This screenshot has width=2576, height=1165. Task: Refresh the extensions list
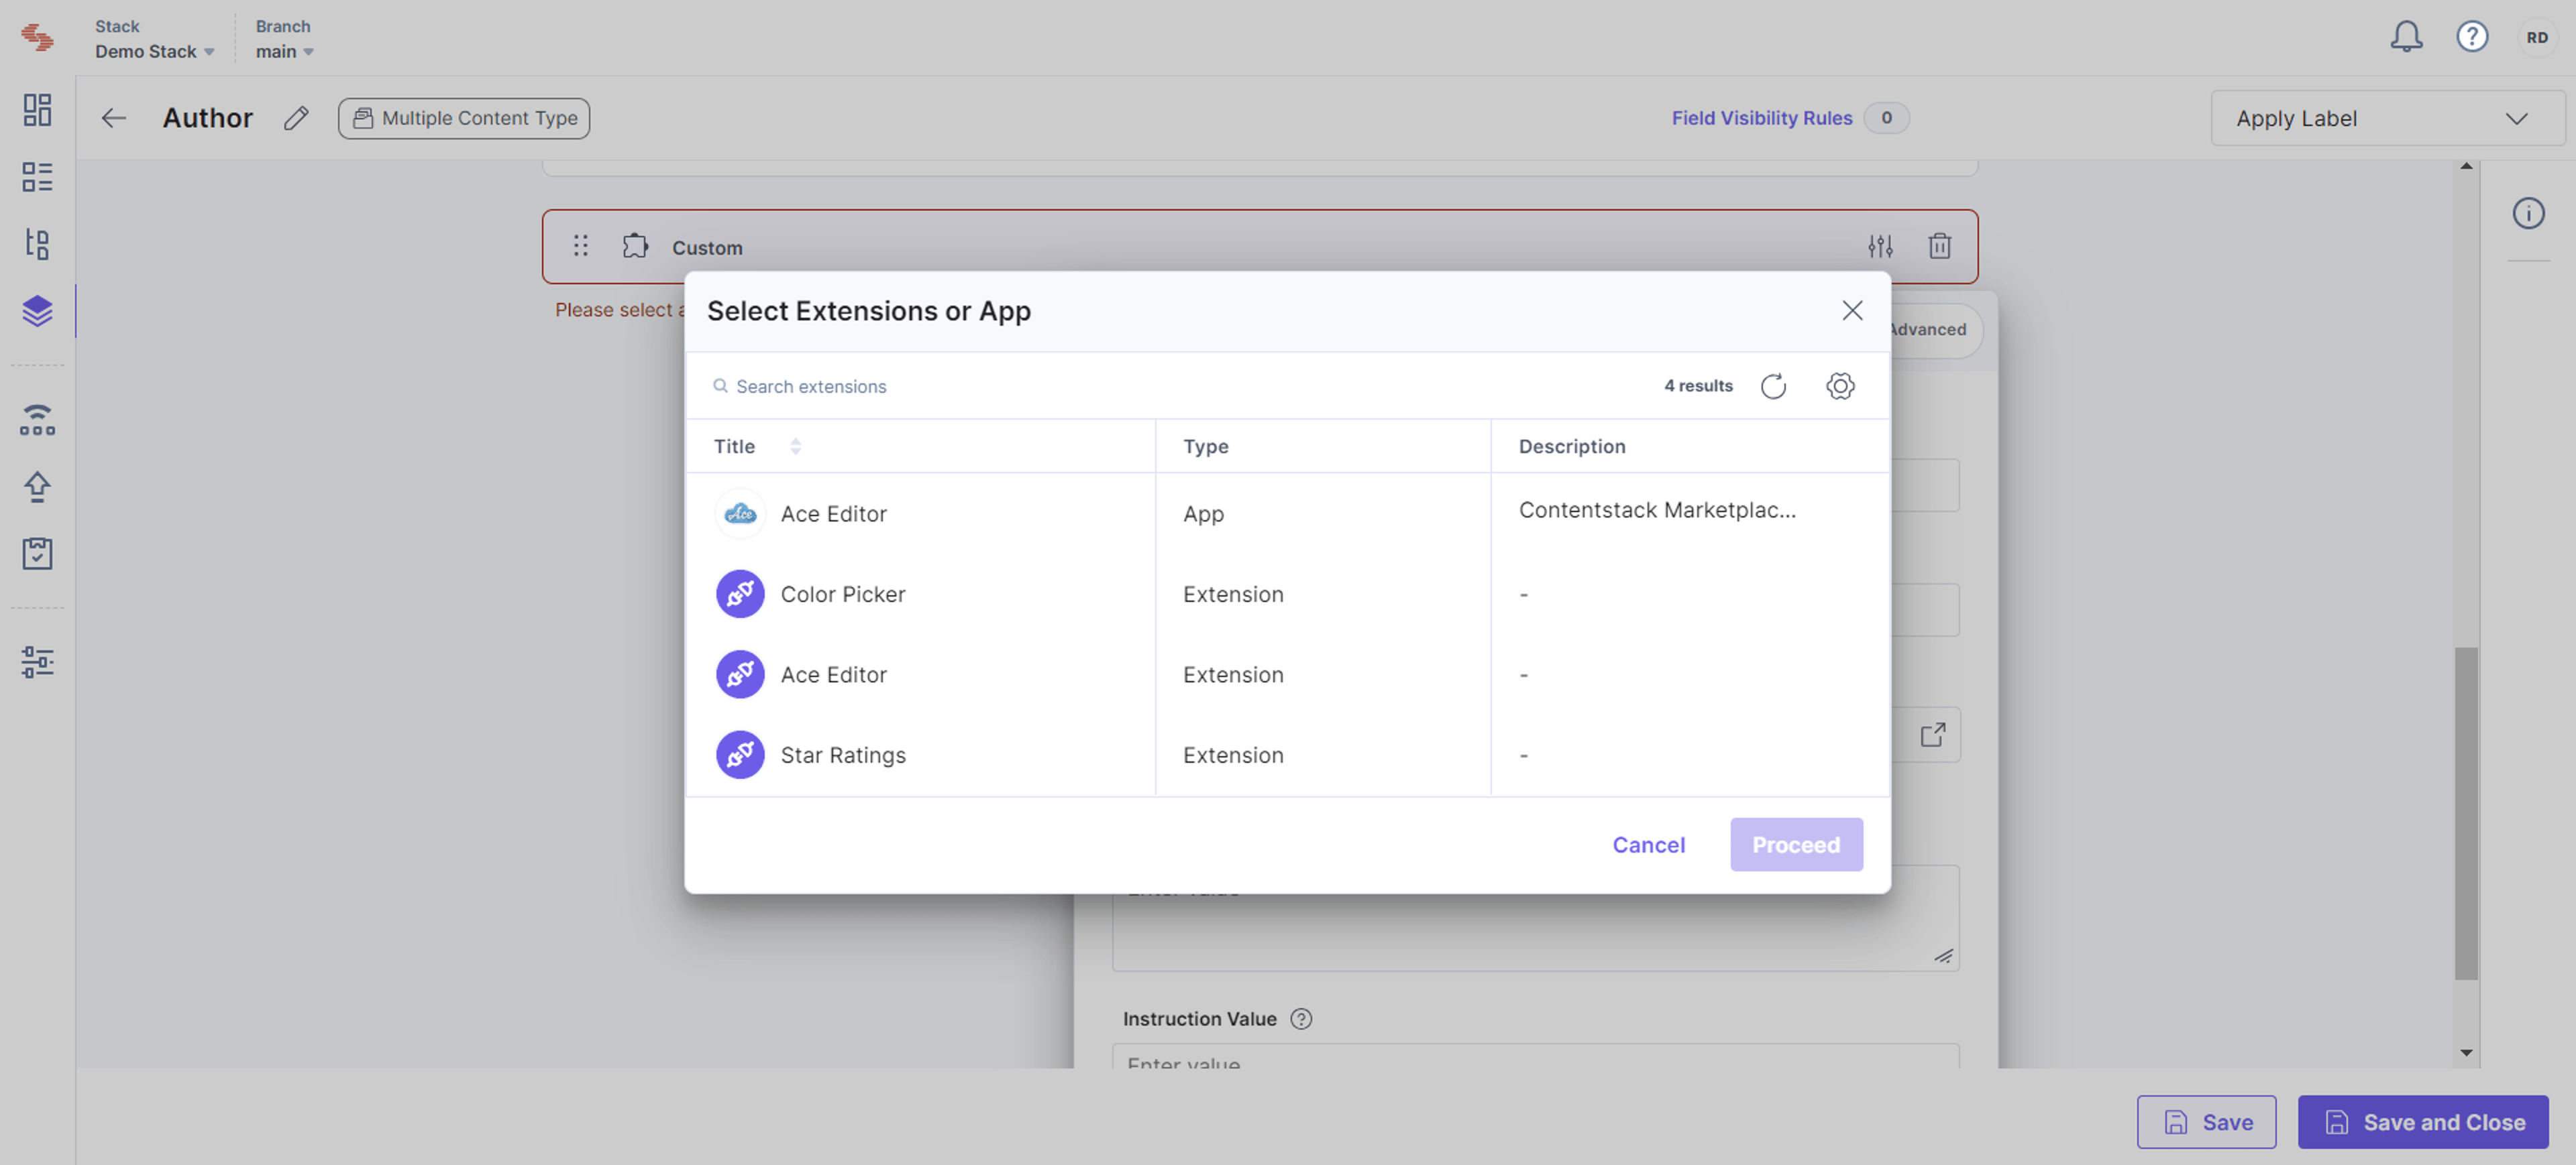tap(1773, 385)
